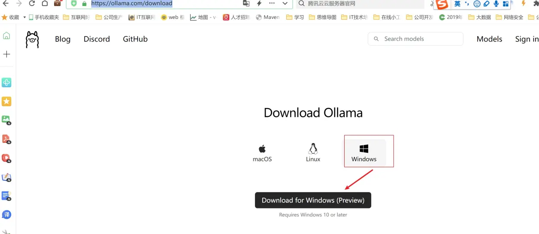
Task: Go back with the browser back arrow
Action: click(x=6, y=3)
